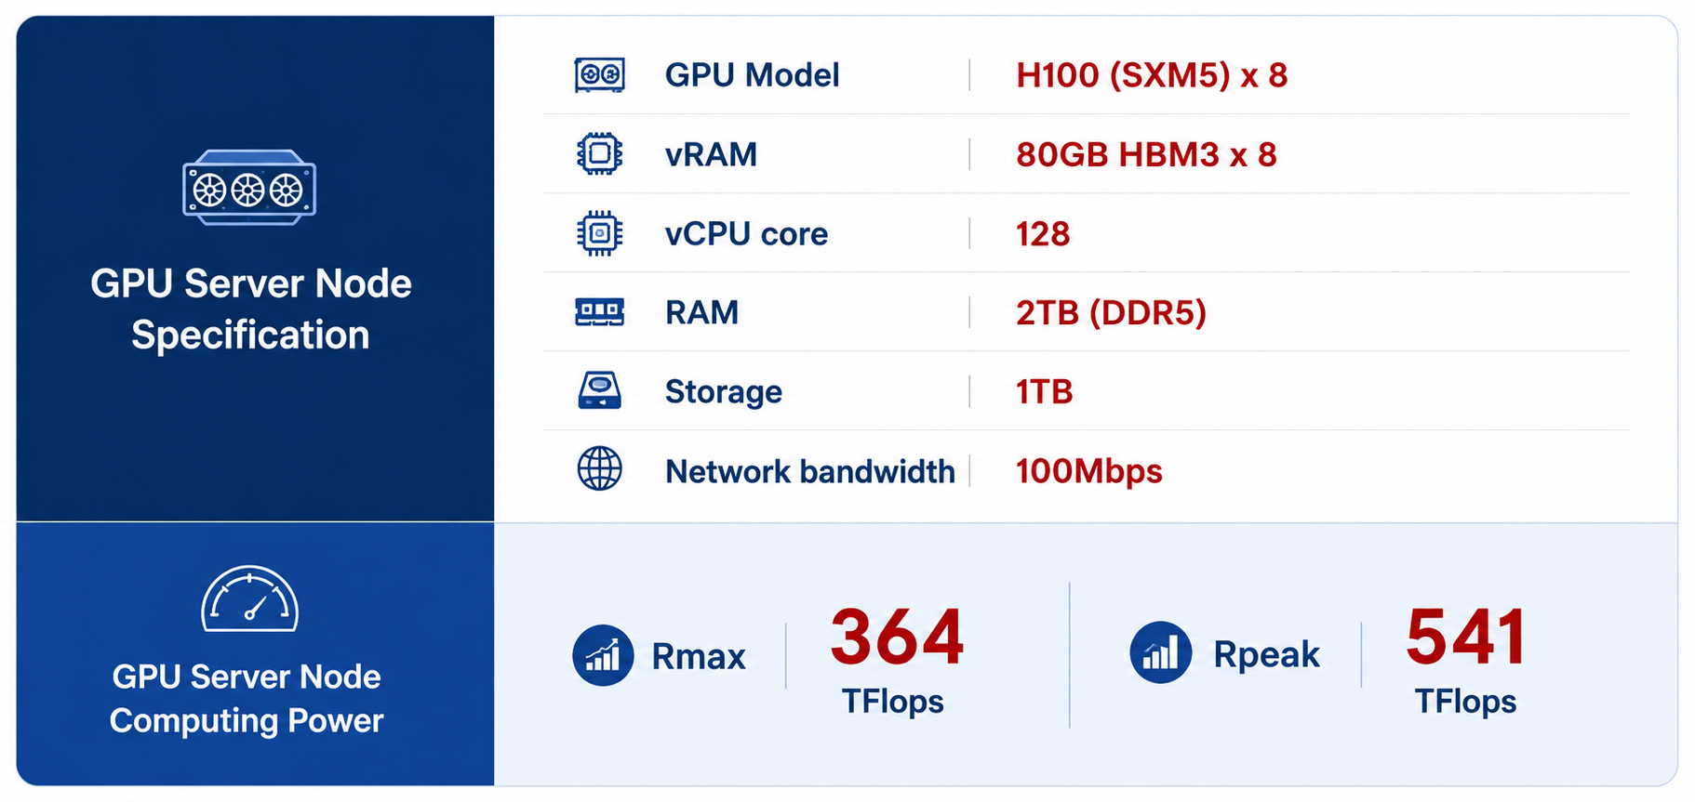Select the globe icon next to Network bandwidth
Viewport: 1695px width, 802px height.
(x=599, y=468)
